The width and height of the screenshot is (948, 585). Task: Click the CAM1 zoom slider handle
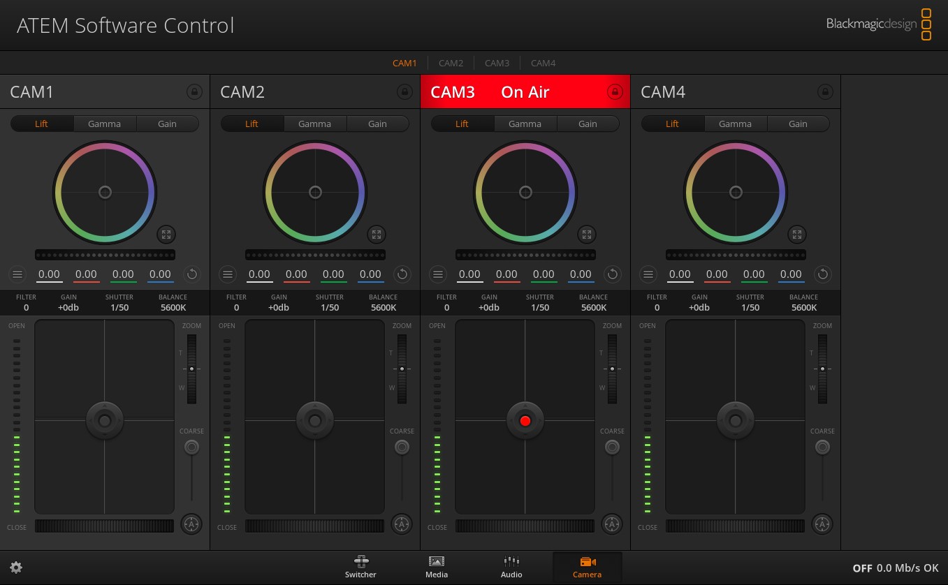tap(191, 369)
